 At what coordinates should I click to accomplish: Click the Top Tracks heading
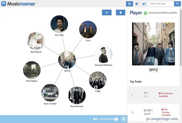click(136, 82)
